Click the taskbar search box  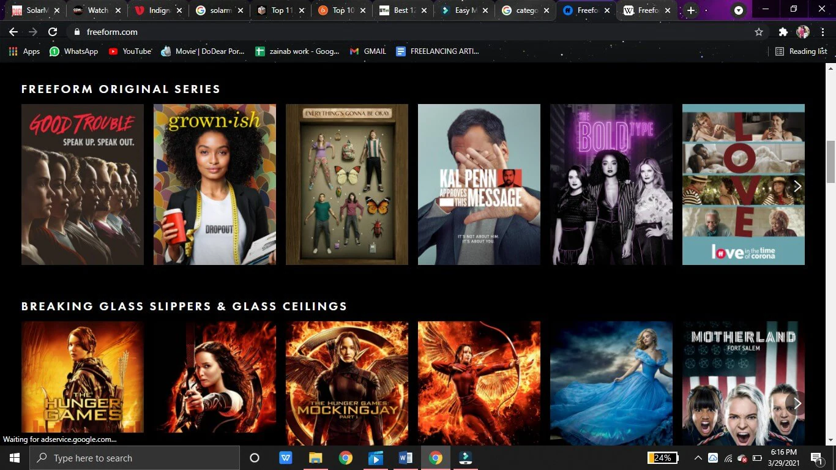coord(135,458)
